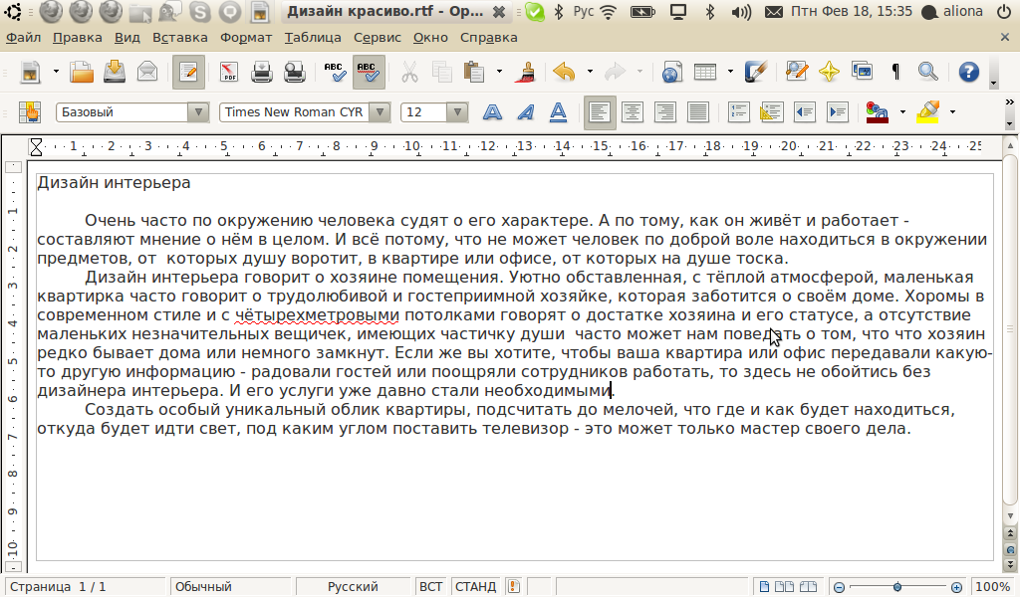This screenshot has width=1020, height=597.
Task: Click the «СТАНД» selection mode status field
Action: [475, 587]
